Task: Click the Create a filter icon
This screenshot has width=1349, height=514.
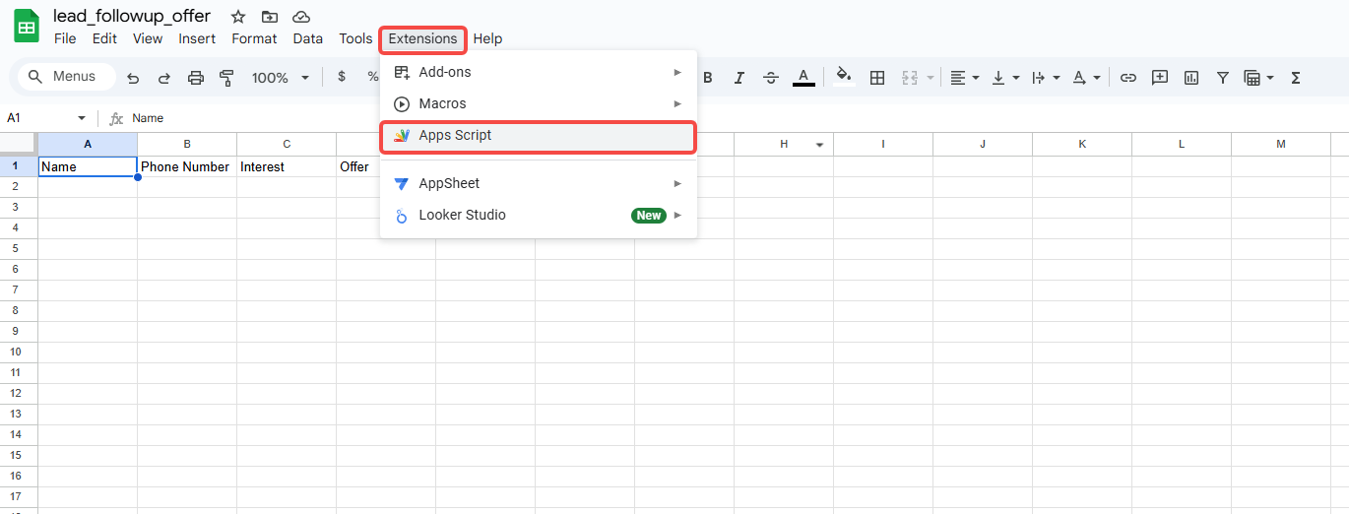Action: pyautogui.click(x=1223, y=77)
